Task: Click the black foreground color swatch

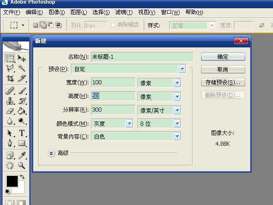Action: (x=11, y=181)
